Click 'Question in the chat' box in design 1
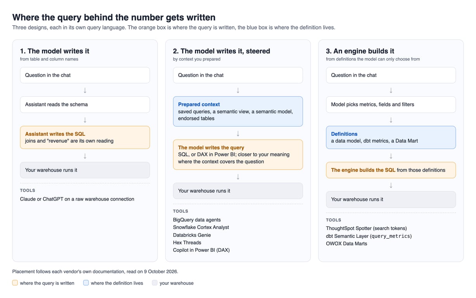The width and height of the screenshot is (476, 298). pos(85,75)
